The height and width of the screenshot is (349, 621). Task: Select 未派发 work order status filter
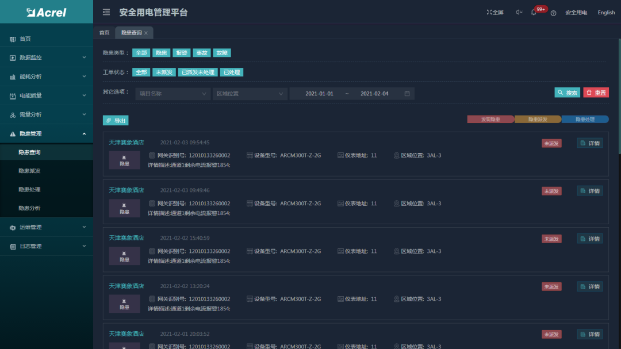point(164,72)
